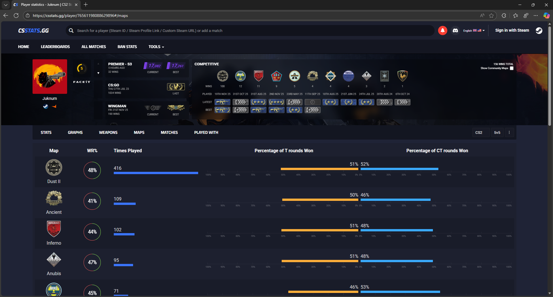
Task: Sort by Percentage of T rounds Won
Action: [284, 151]
